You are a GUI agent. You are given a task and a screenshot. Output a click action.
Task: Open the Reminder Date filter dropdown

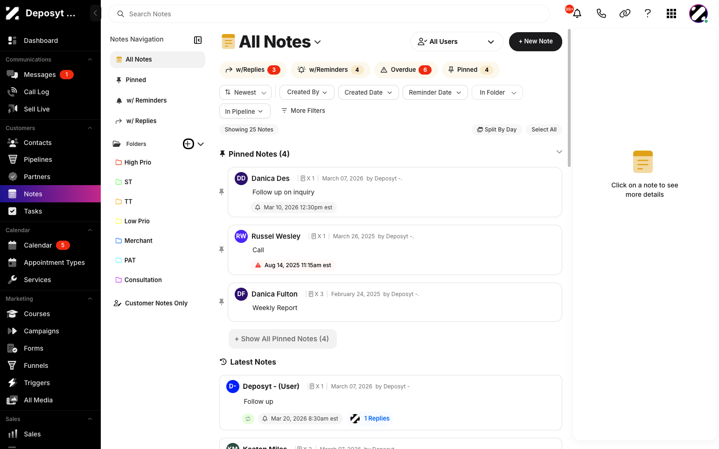pos(435,92)
